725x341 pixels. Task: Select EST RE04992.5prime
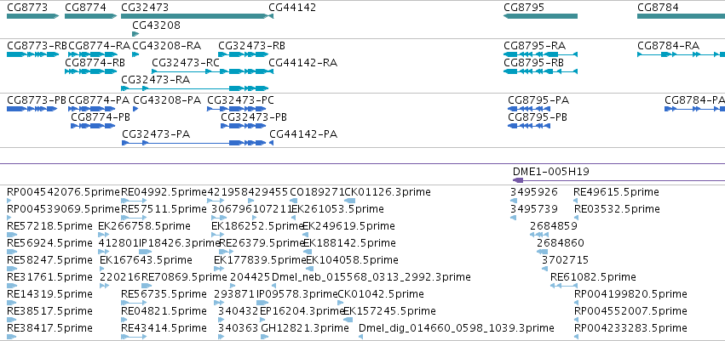tap(134, 201)
